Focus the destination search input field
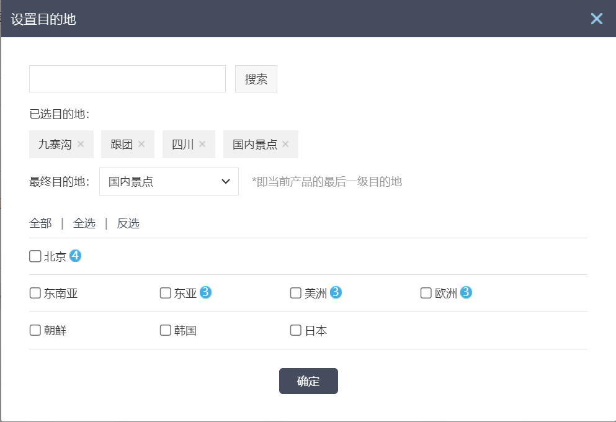This screenshot has width=616, height=422. 127,79
